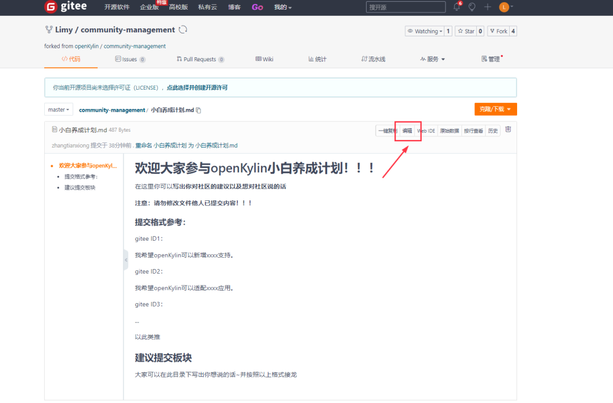613x403 pixels.
Task: Click the Fork count 4
Action: (x=513, y=31)
